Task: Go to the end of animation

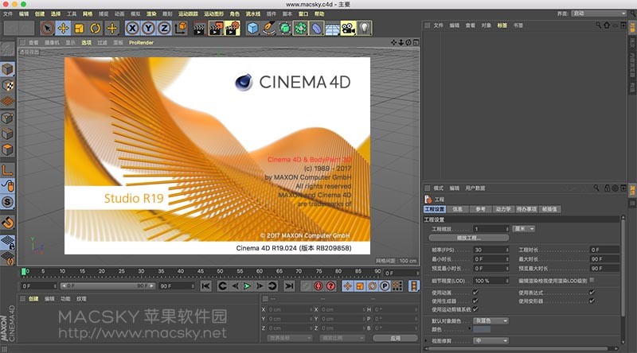Action: coord(289,286)
